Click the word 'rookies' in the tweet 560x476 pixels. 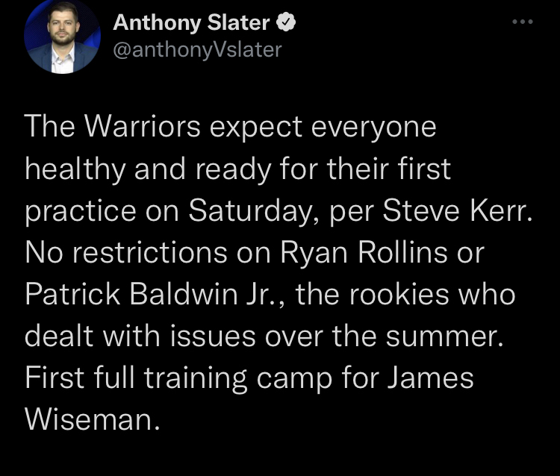coord(399,295)
